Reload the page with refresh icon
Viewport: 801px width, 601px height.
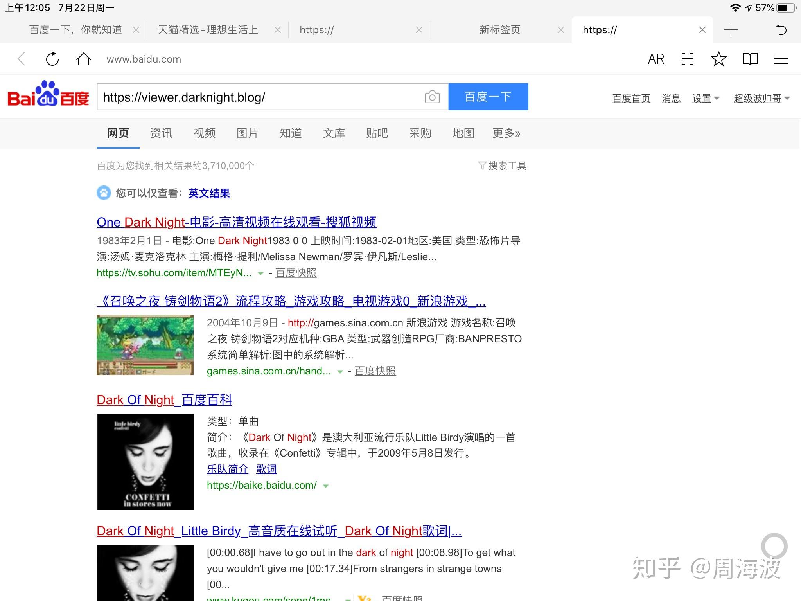pos(52,59)
